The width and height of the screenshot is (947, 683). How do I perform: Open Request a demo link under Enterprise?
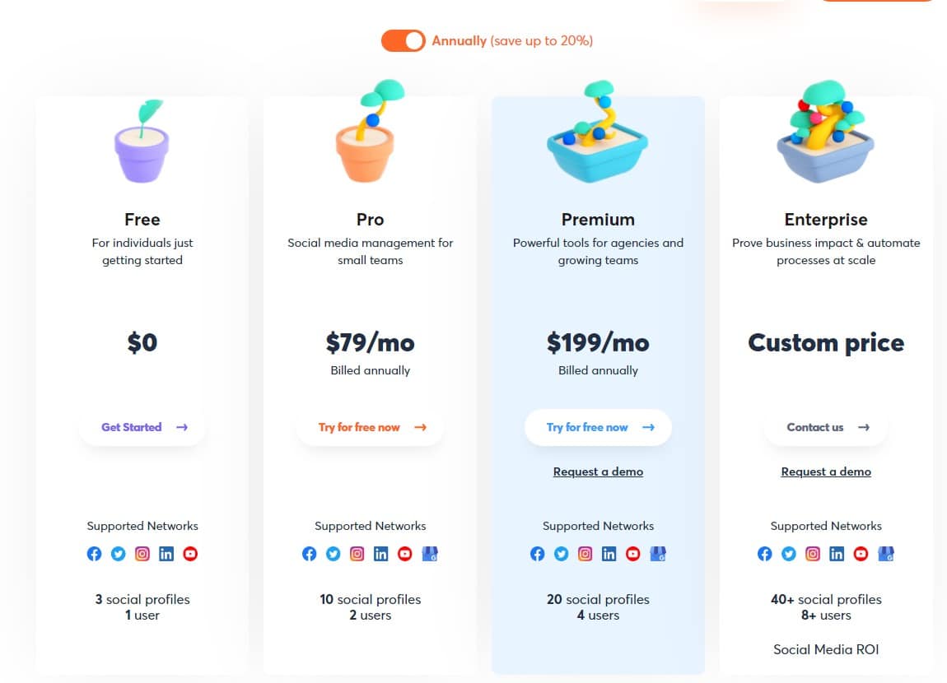point(826,472)
